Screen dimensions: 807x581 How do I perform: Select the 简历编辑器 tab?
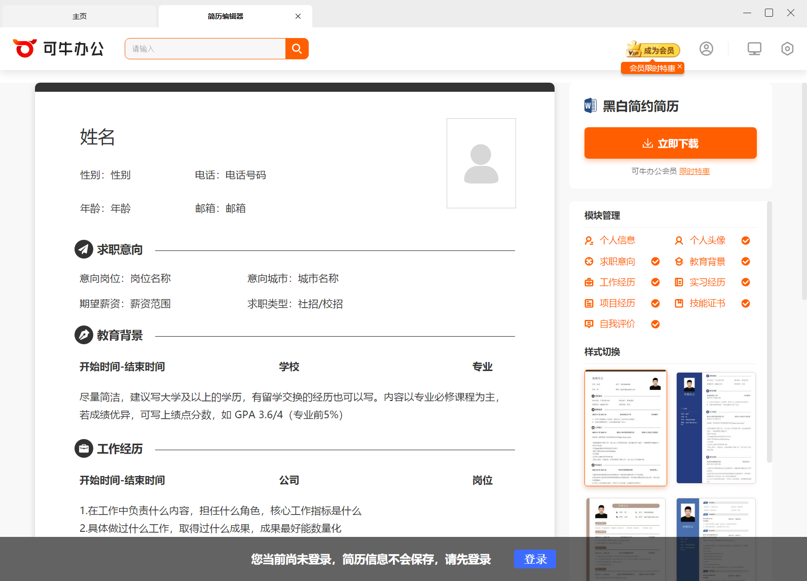click(226, 16)
